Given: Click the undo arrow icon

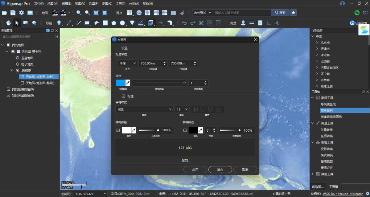Looking at the screenshot, I should pos(184,23).
